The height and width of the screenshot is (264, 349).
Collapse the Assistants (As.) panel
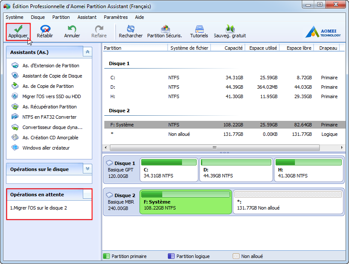[88, 52]
